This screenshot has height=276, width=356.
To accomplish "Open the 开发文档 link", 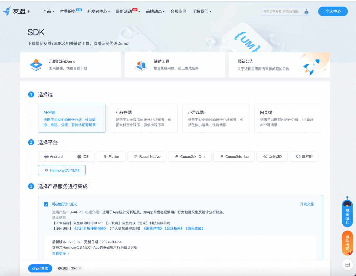I will 307,204.
